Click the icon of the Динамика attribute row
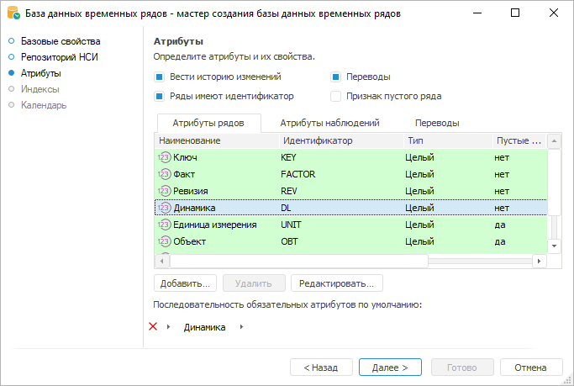Viewport: 574px width, 386px height. point(164,208)
